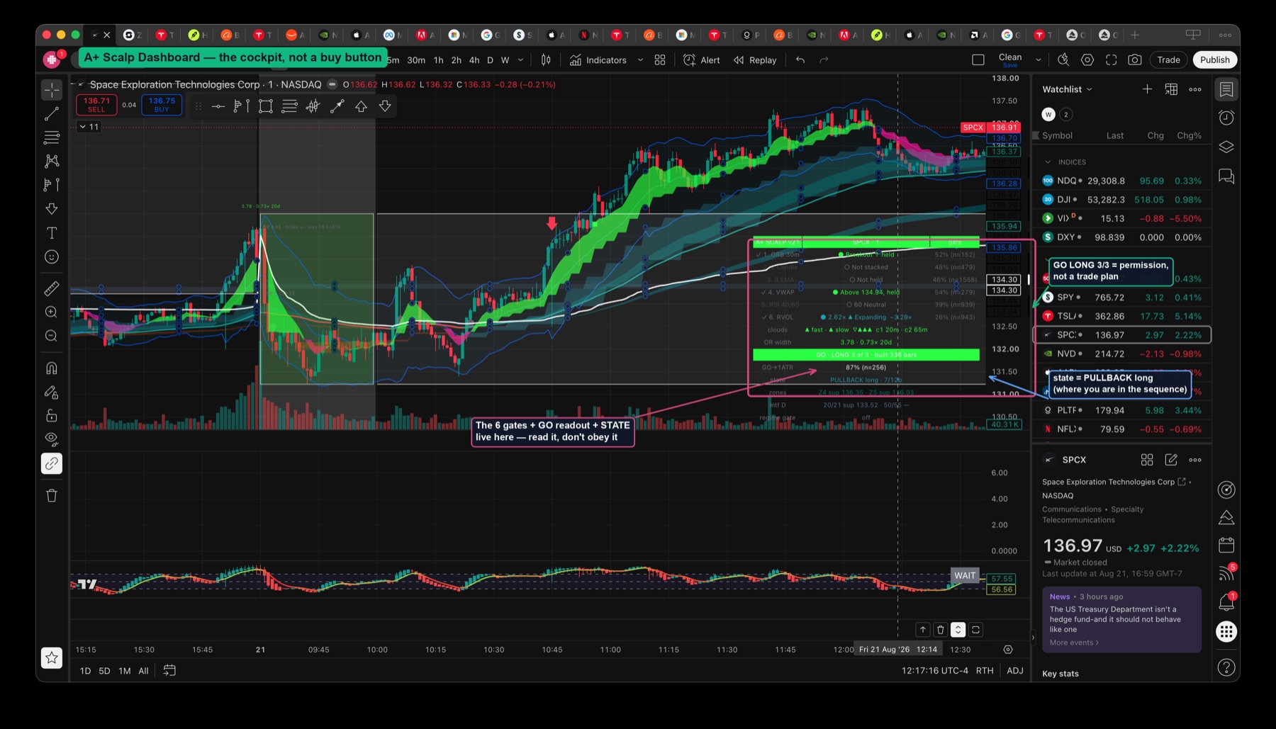
Task: Switch to the 4h timeframe
Action: click(x=474, y=60)
